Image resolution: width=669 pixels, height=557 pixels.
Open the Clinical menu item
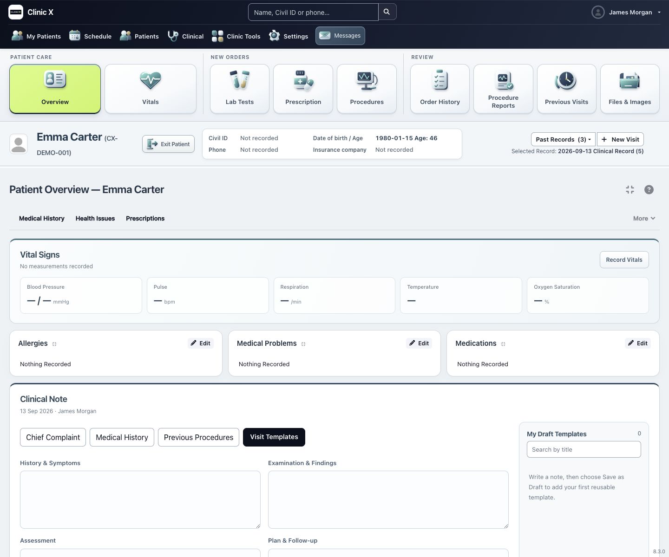tap(186, 36)
